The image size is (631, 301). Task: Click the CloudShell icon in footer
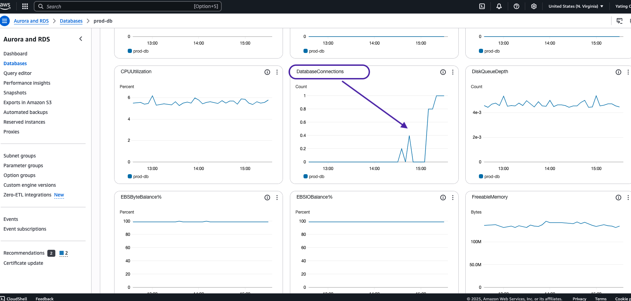coord(2,299)
